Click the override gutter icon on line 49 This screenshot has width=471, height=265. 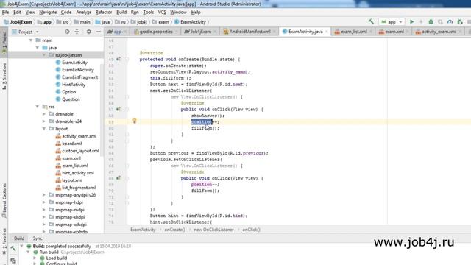pos(118,59)
